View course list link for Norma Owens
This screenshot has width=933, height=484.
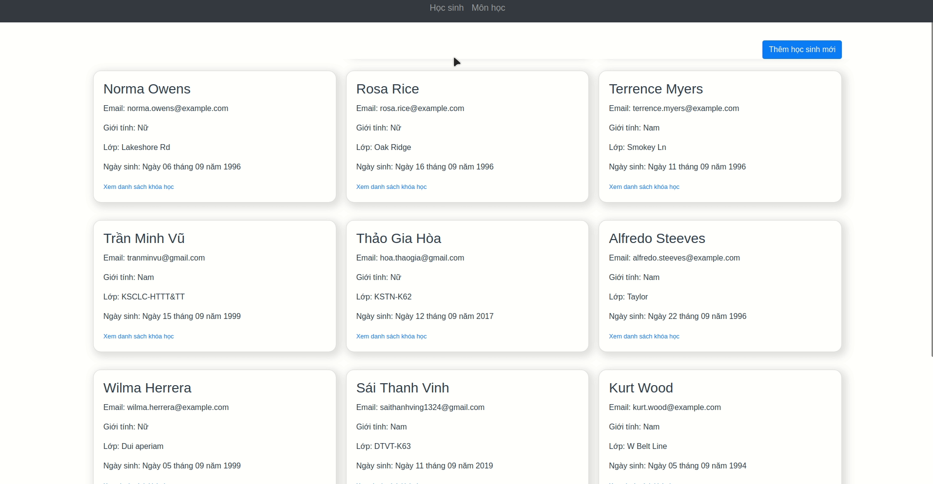click(138, 187)
